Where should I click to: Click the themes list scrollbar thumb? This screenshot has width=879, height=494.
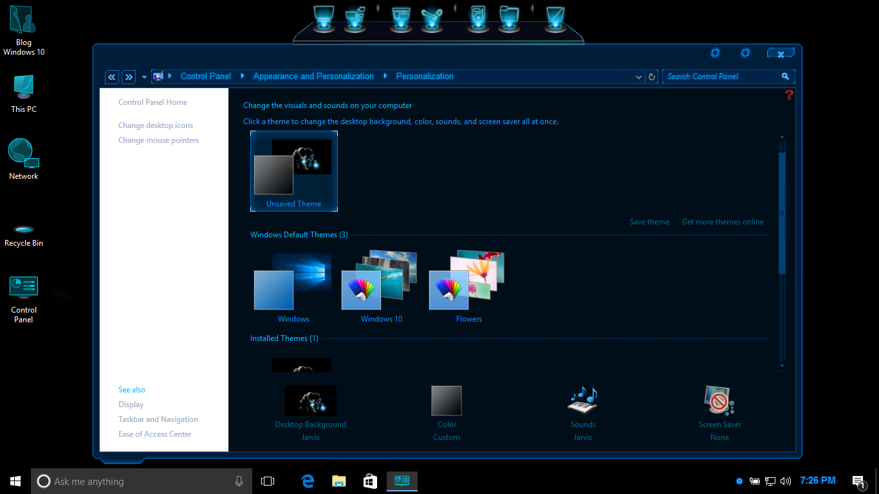tap(782, 212)
